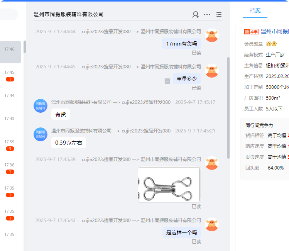Click bull avatar next to 是这样一个吗 message
289x251 pixels.
(x=211, y=224)
